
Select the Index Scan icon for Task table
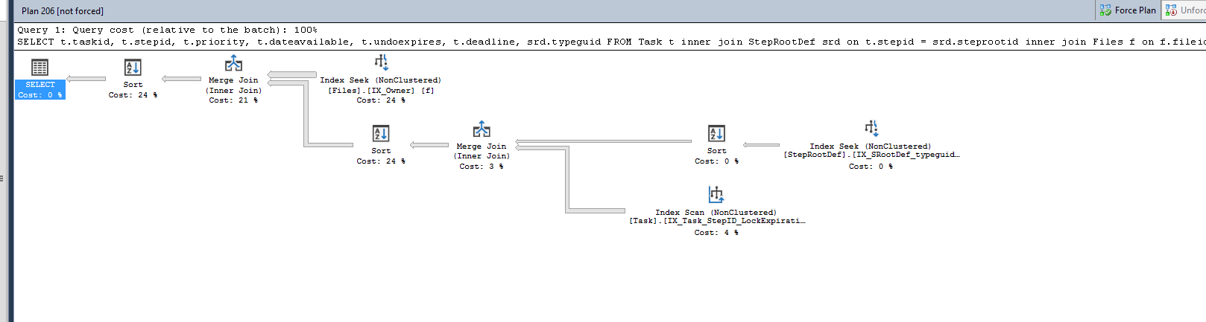(716, 195)
